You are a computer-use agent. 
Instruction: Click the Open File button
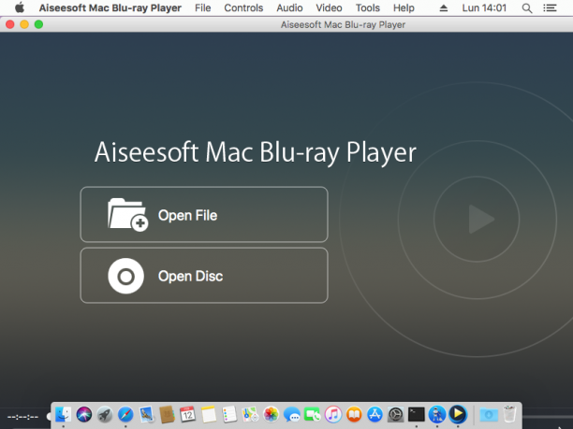click(204, 215)
